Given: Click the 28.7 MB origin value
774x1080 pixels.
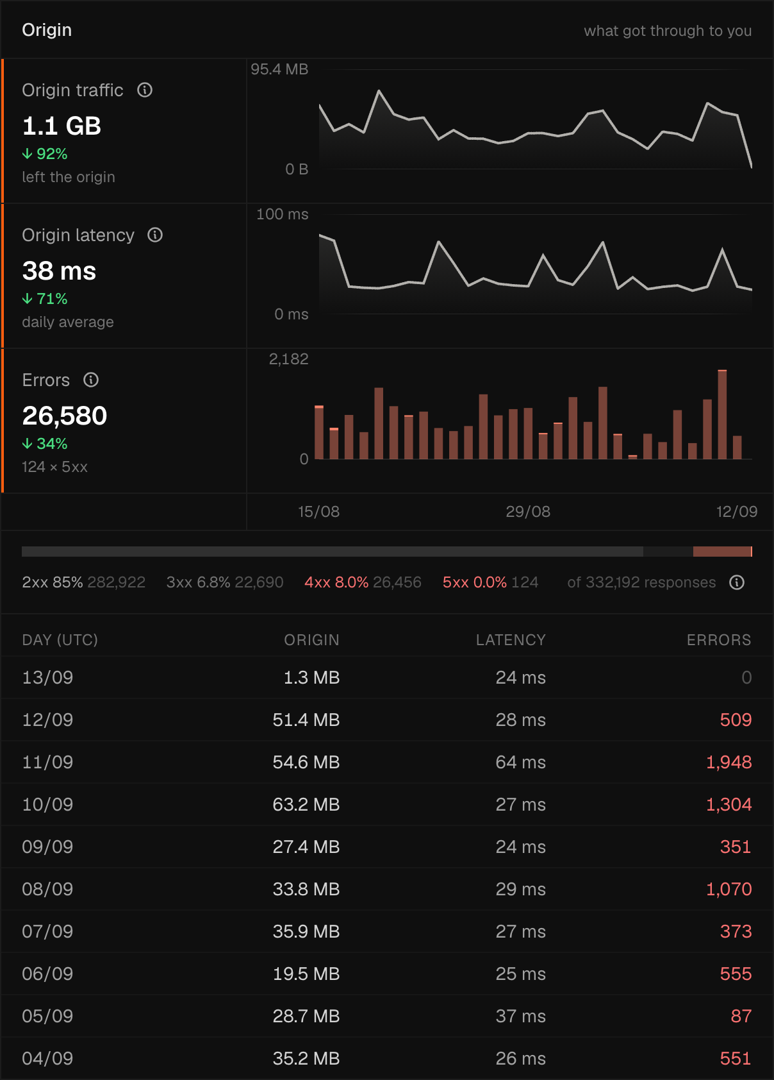Looking at the screenshot, I should tap(306, 1016).
